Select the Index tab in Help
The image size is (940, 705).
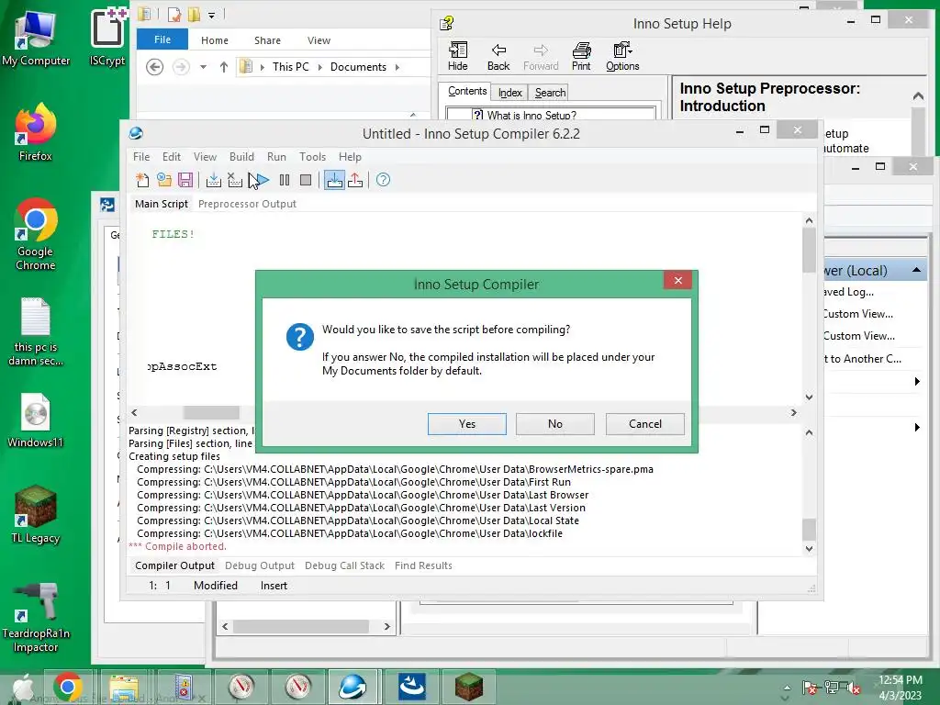click(510, 93)
